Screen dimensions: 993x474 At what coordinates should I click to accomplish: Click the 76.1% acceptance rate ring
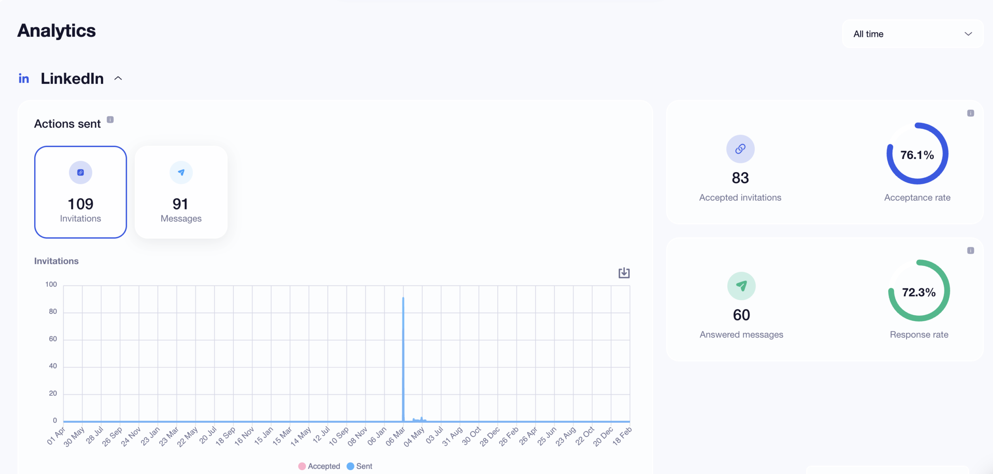917,154
